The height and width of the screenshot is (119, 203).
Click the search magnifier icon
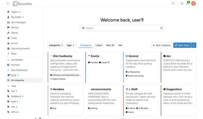pos(83,28)
